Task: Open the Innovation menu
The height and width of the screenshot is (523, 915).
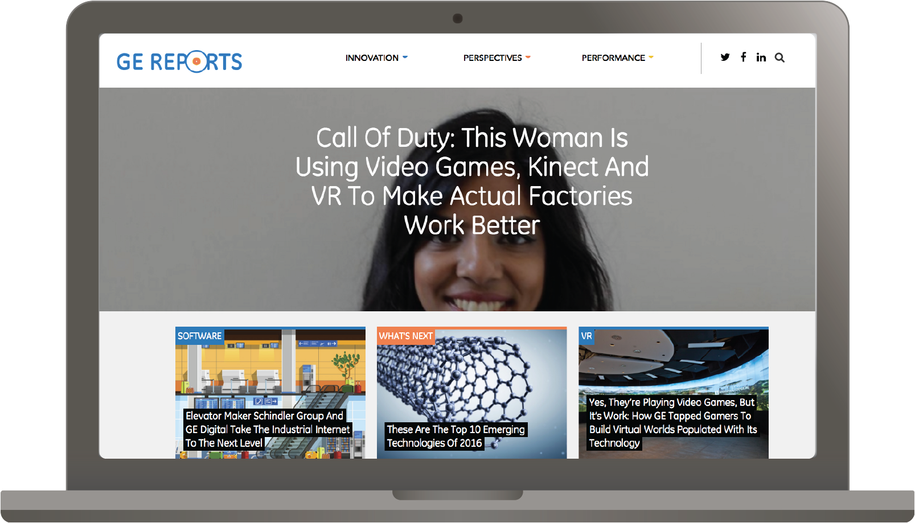Action: [372, 58]
